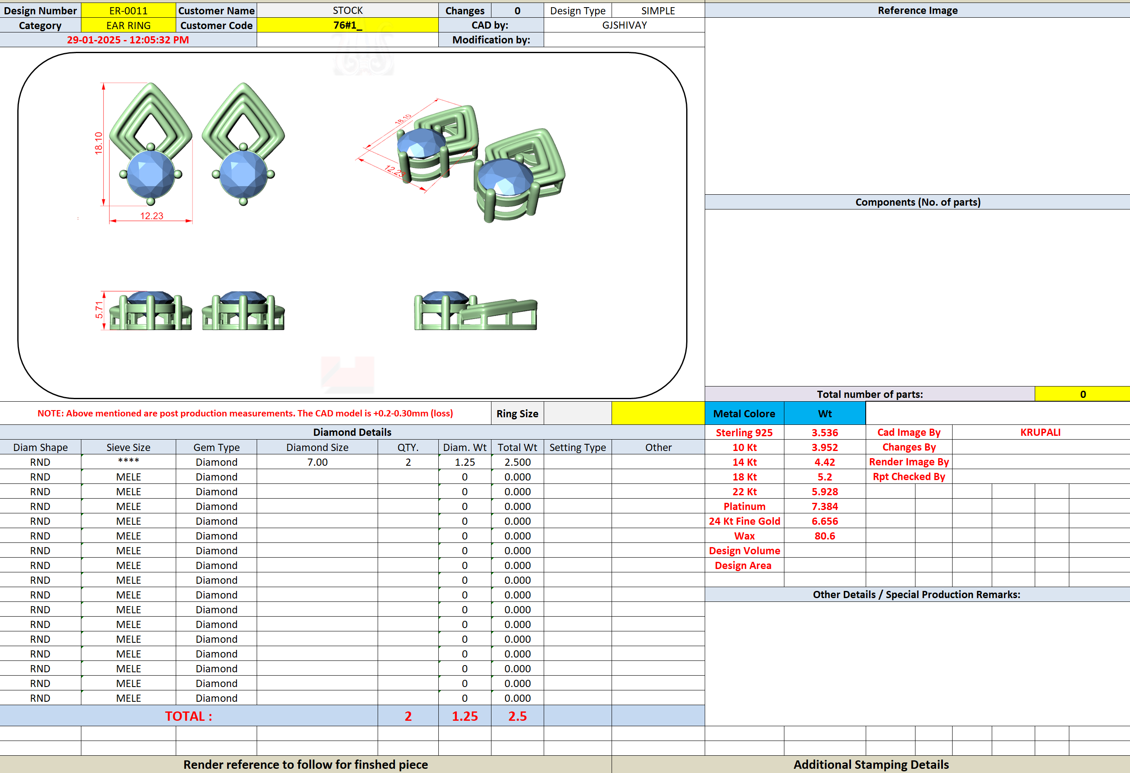Click the 14 Kt weight 4.42
1130x773 pixels.
tap(825, 462)
